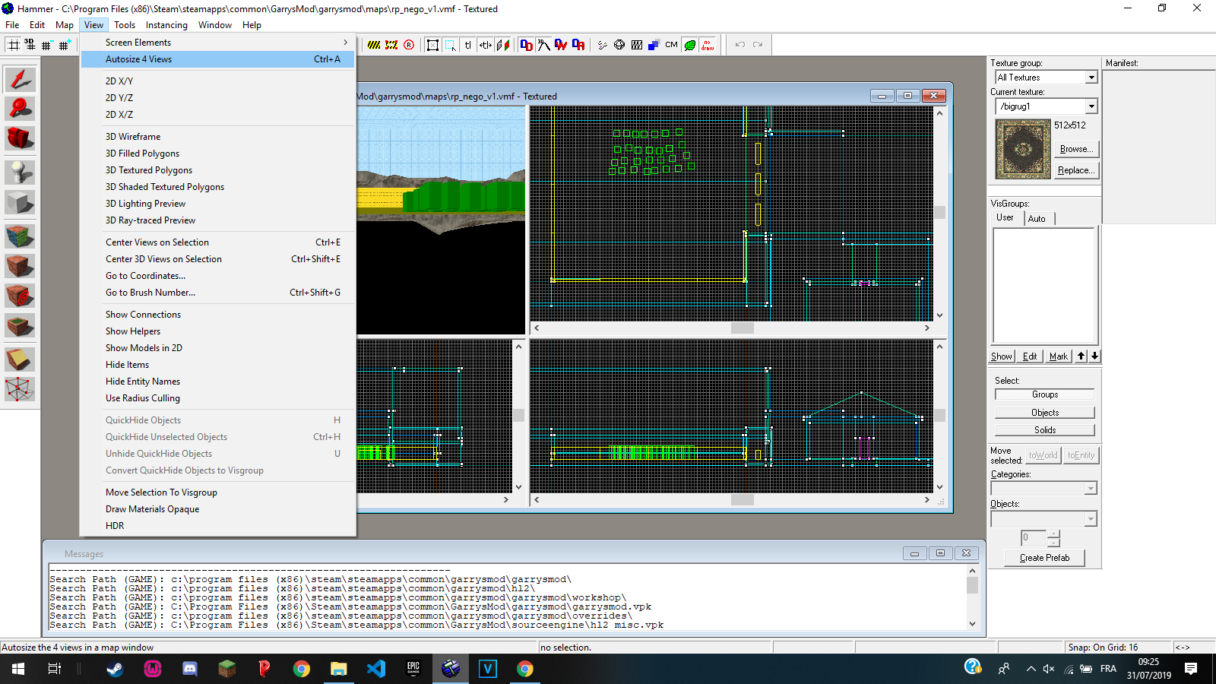Toggle the no draw icon
Viewport: 1216px width, 684px height.
coord(708,45)
